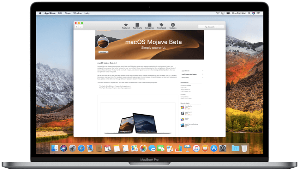The width and height of the screenshot is (300, 169).
Task: Open Apple Remote Desktop in More by Apple
Action: (x=189, y=125)
